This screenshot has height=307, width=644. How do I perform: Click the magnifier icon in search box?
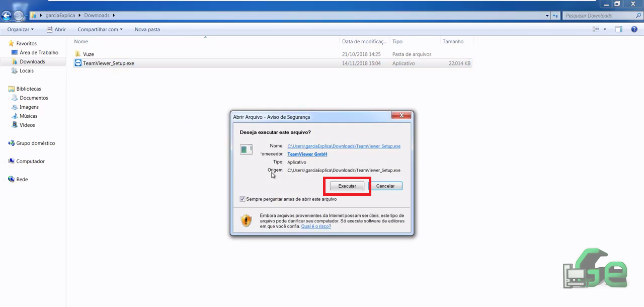pos(638,16)
